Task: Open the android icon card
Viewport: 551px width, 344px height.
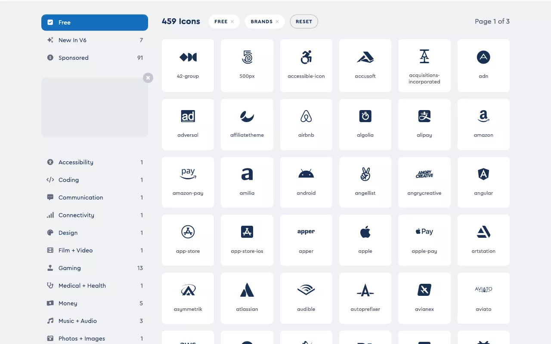Action: (x=306, y=182)
